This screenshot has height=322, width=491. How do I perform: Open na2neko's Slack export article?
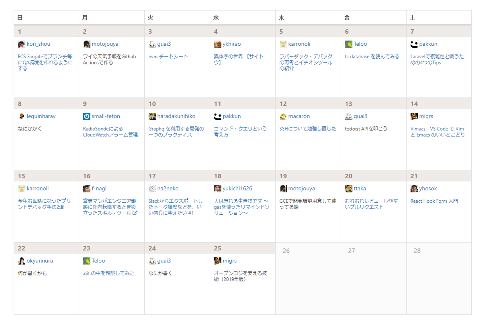[175, 207]
